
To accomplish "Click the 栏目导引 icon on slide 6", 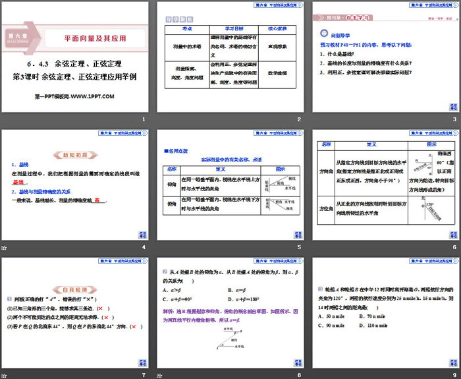I will coord(454,235).
